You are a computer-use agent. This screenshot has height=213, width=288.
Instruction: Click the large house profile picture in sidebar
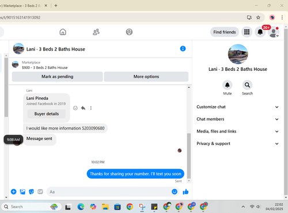pos(238,54)
